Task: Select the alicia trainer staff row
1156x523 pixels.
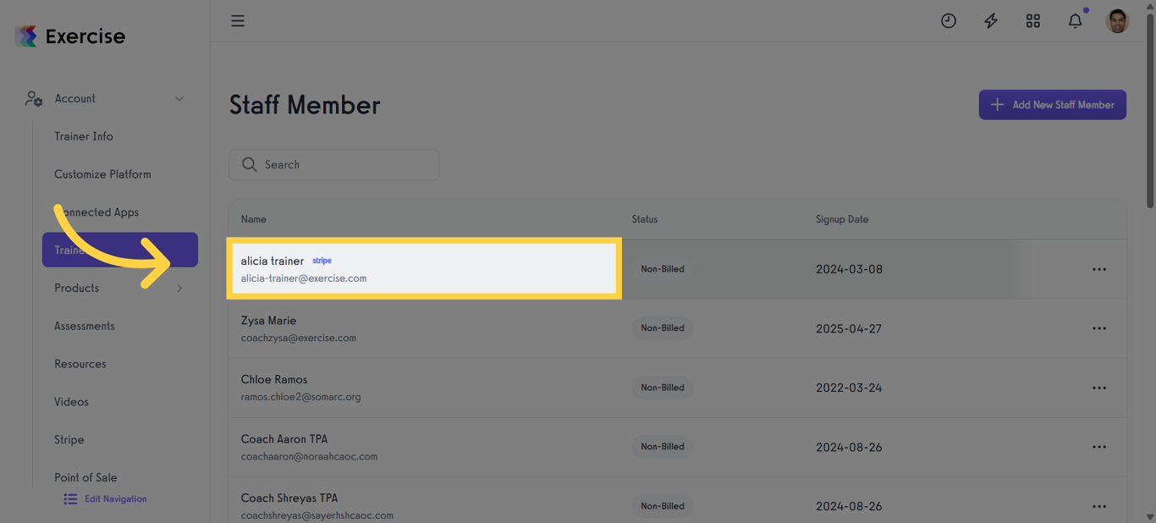Action: [423, 269]
